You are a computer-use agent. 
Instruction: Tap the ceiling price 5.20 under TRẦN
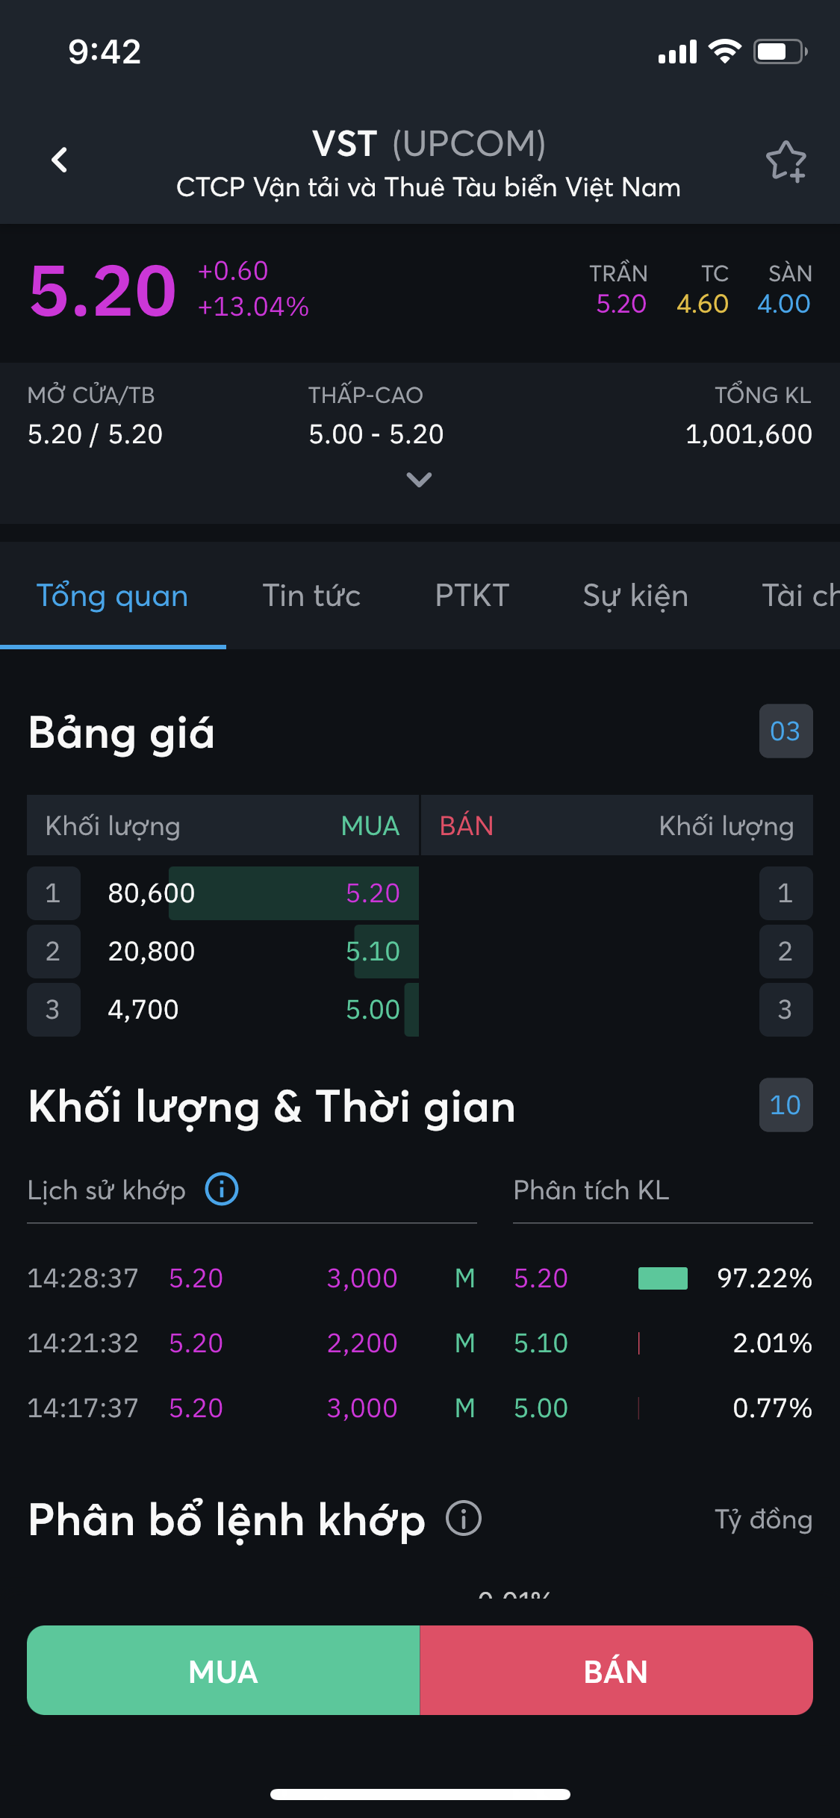pyautogui.click(x=620, y=304)
